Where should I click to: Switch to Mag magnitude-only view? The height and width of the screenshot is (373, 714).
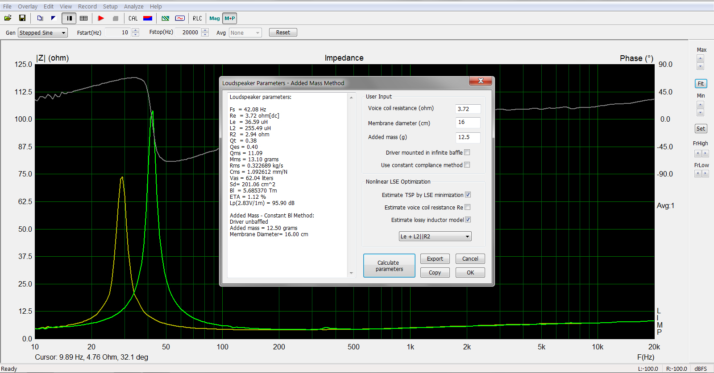click(x=215, y=18)
